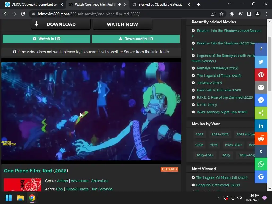272x204 pixels.
Task: Open Chrome profile avatar
Action: [257, 14]
